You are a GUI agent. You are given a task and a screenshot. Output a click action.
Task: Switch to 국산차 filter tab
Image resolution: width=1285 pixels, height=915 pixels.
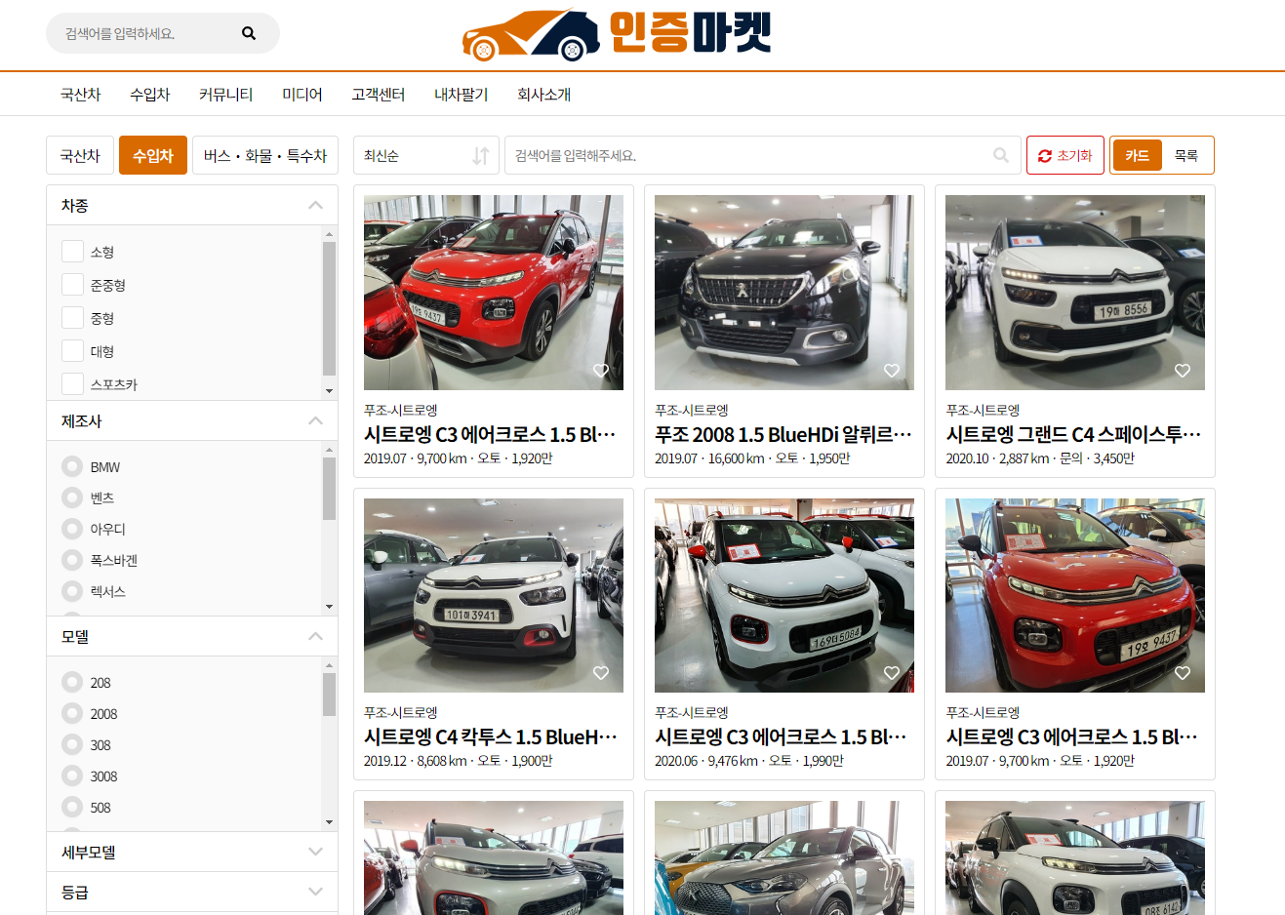[80, 155]
